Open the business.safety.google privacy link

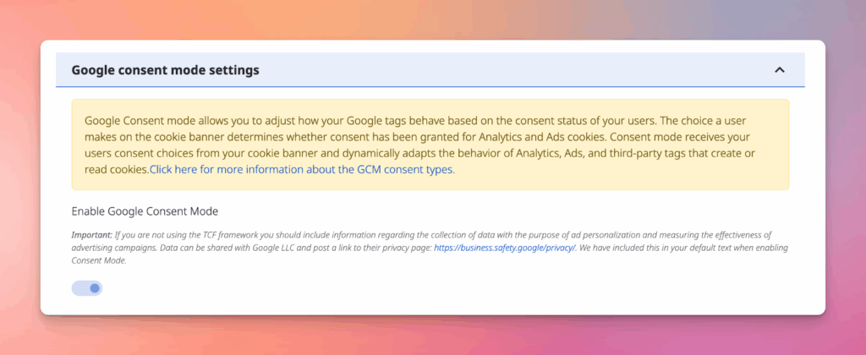click(505, 248)
